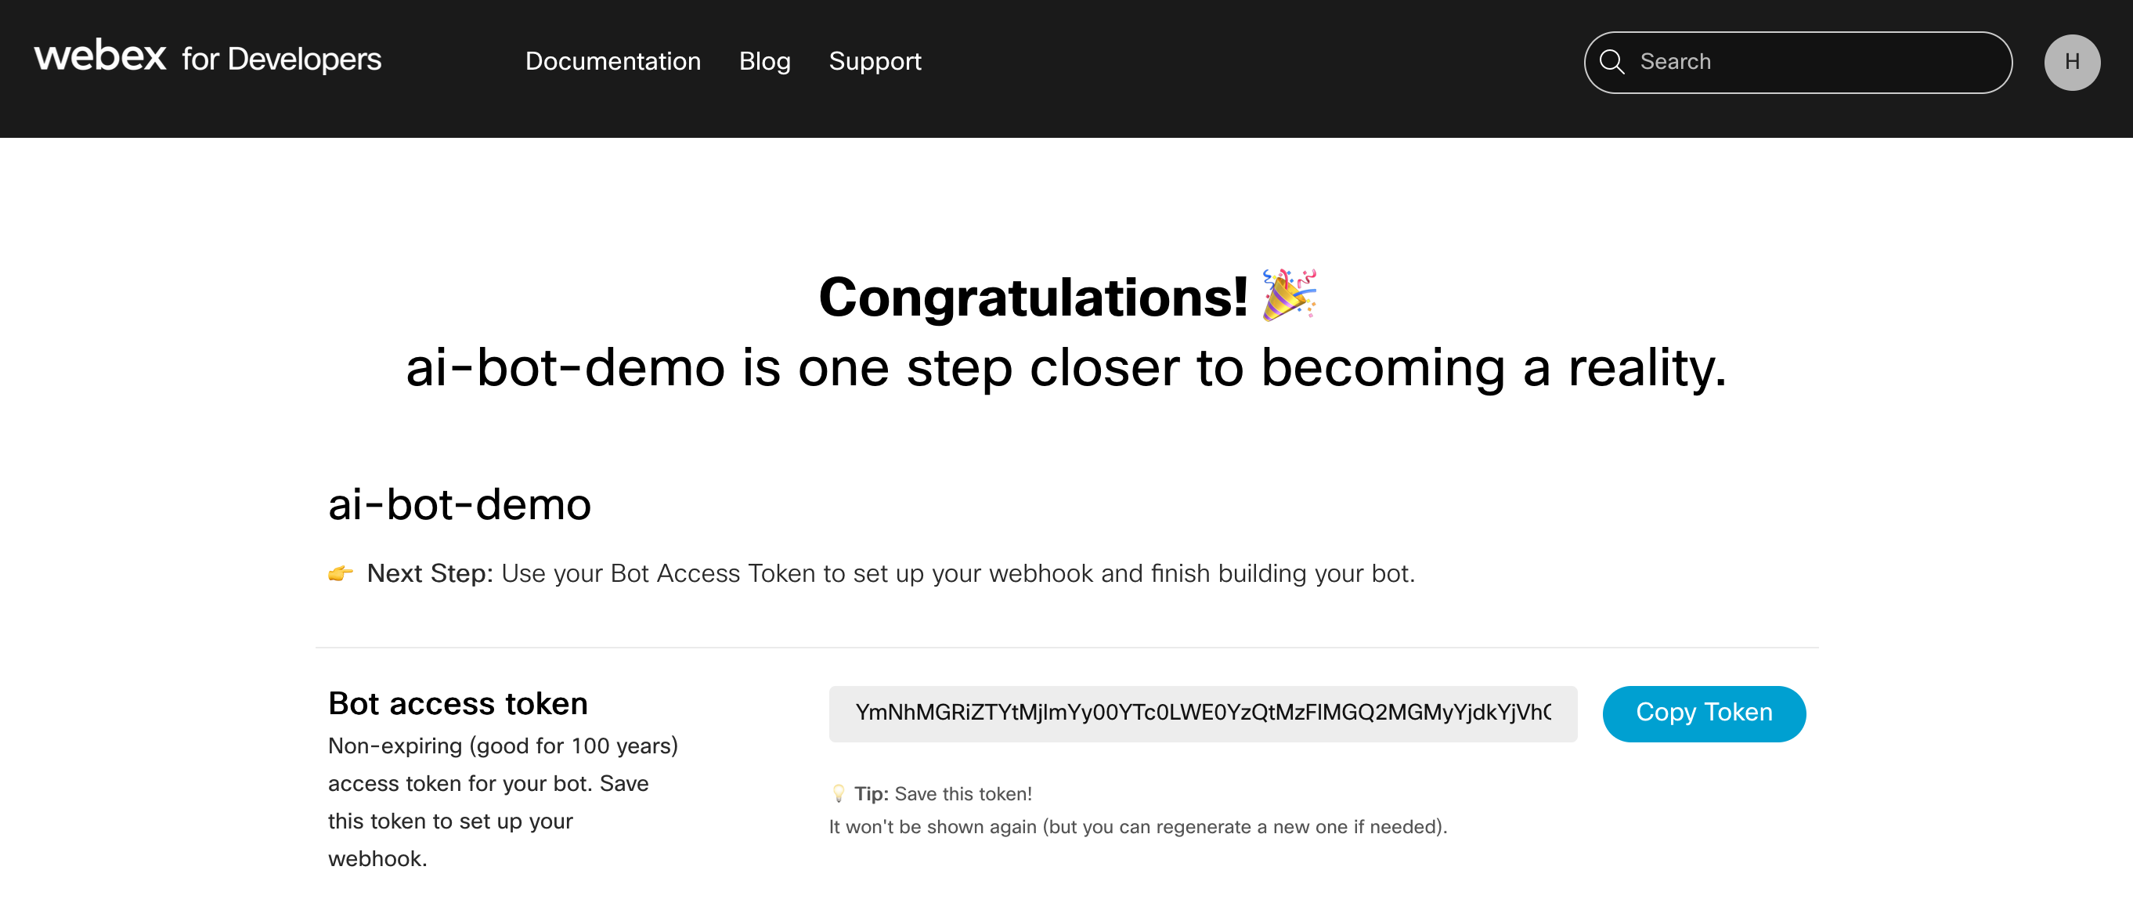Viewport: 2133px width, 899px height.
Task: Click the party popper emoji
Action: pos(1289,294)
